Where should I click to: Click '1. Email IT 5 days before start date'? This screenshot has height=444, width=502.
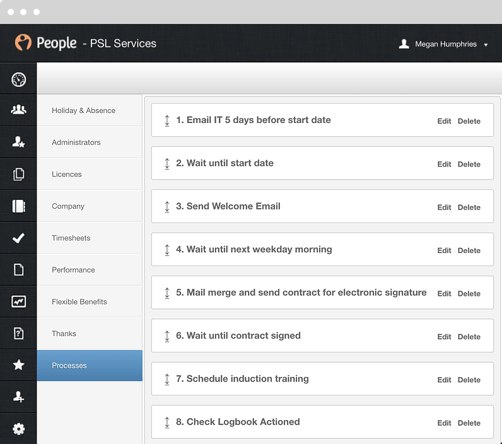pos(254,120)
